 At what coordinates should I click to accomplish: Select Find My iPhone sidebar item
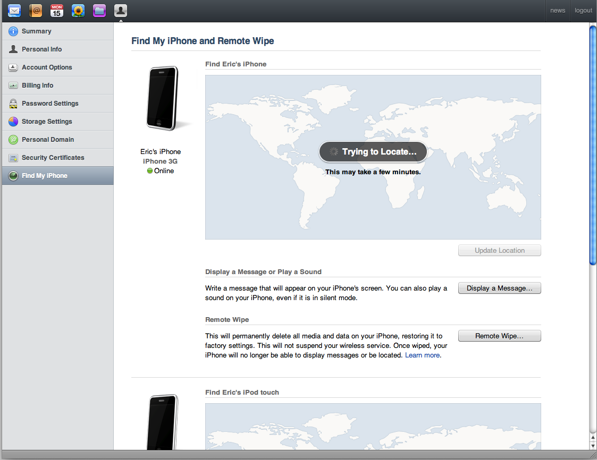(58, 176)
